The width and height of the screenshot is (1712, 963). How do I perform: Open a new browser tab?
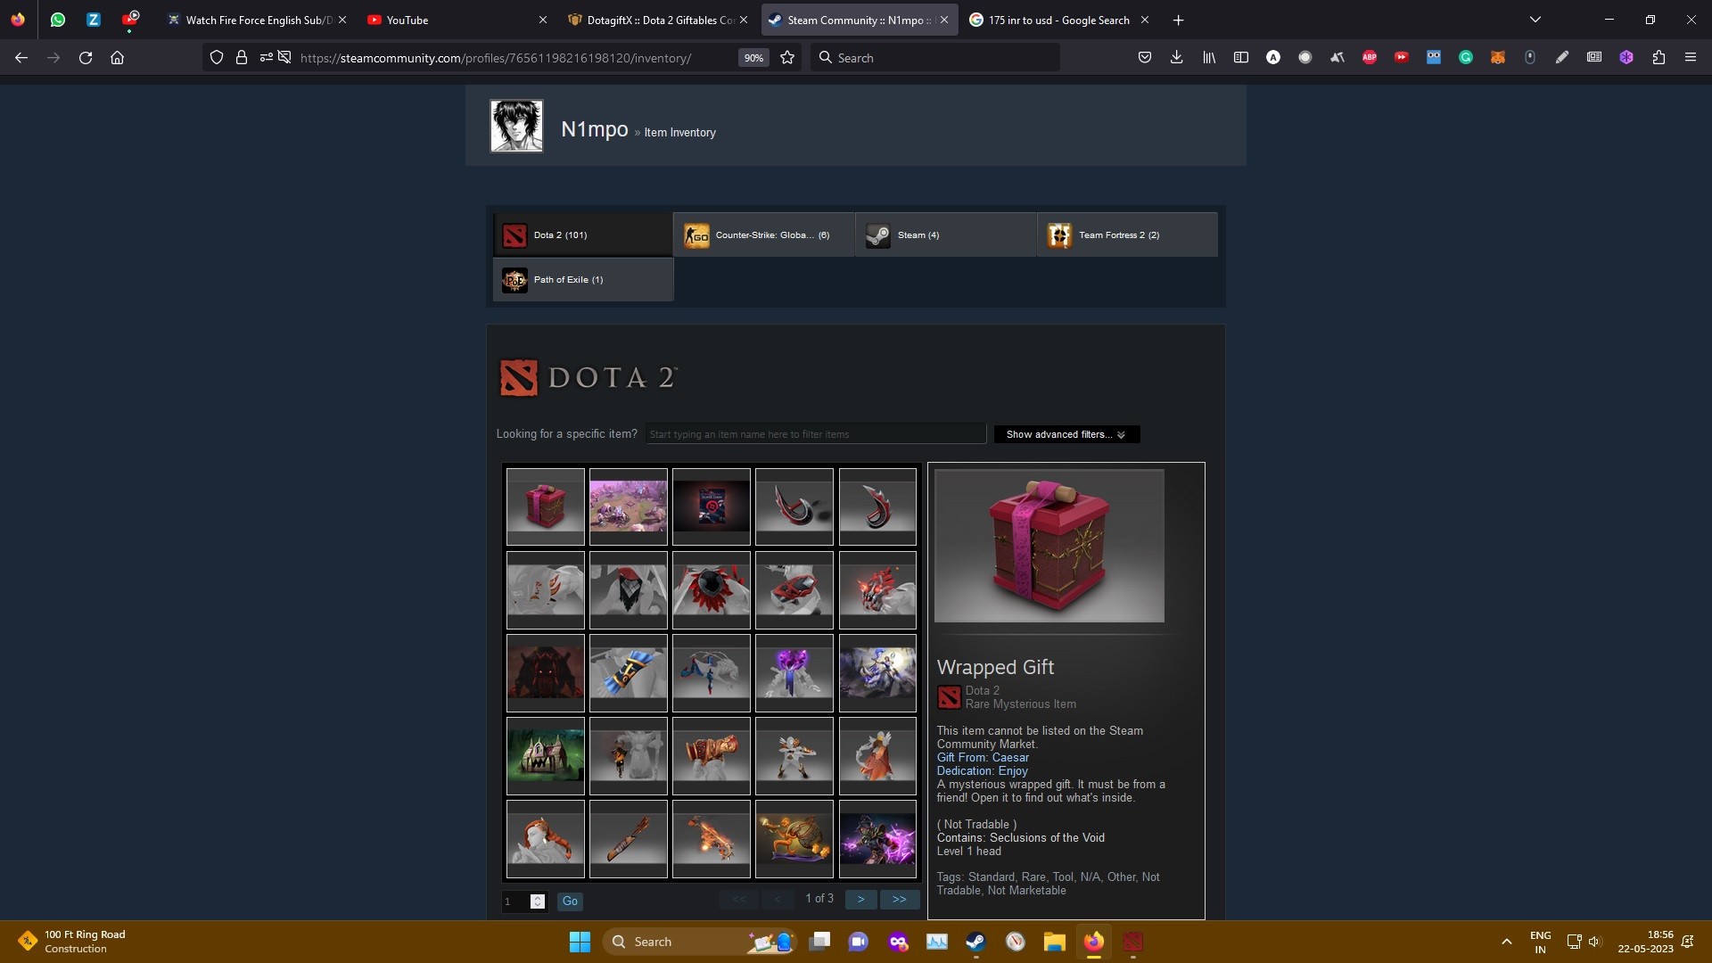(x=1178, y=20)
